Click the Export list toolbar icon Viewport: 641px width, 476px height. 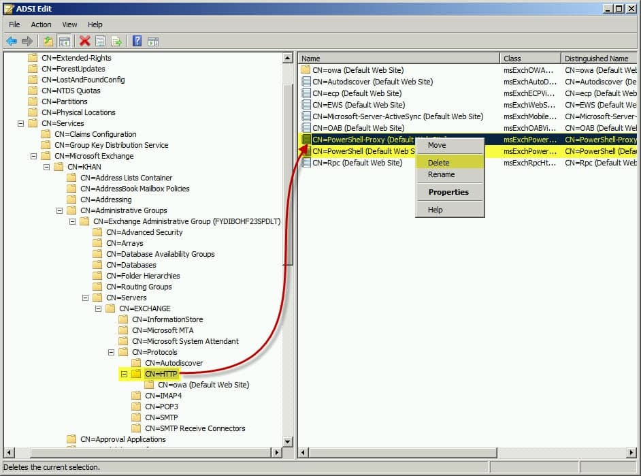pyautogui.click(x=116, y=41)
